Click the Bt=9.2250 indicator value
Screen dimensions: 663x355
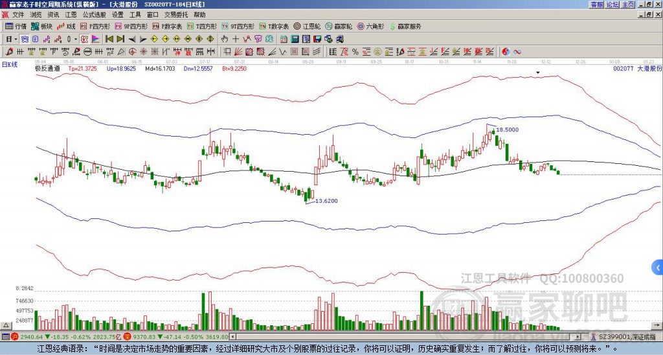coord(234,68)
